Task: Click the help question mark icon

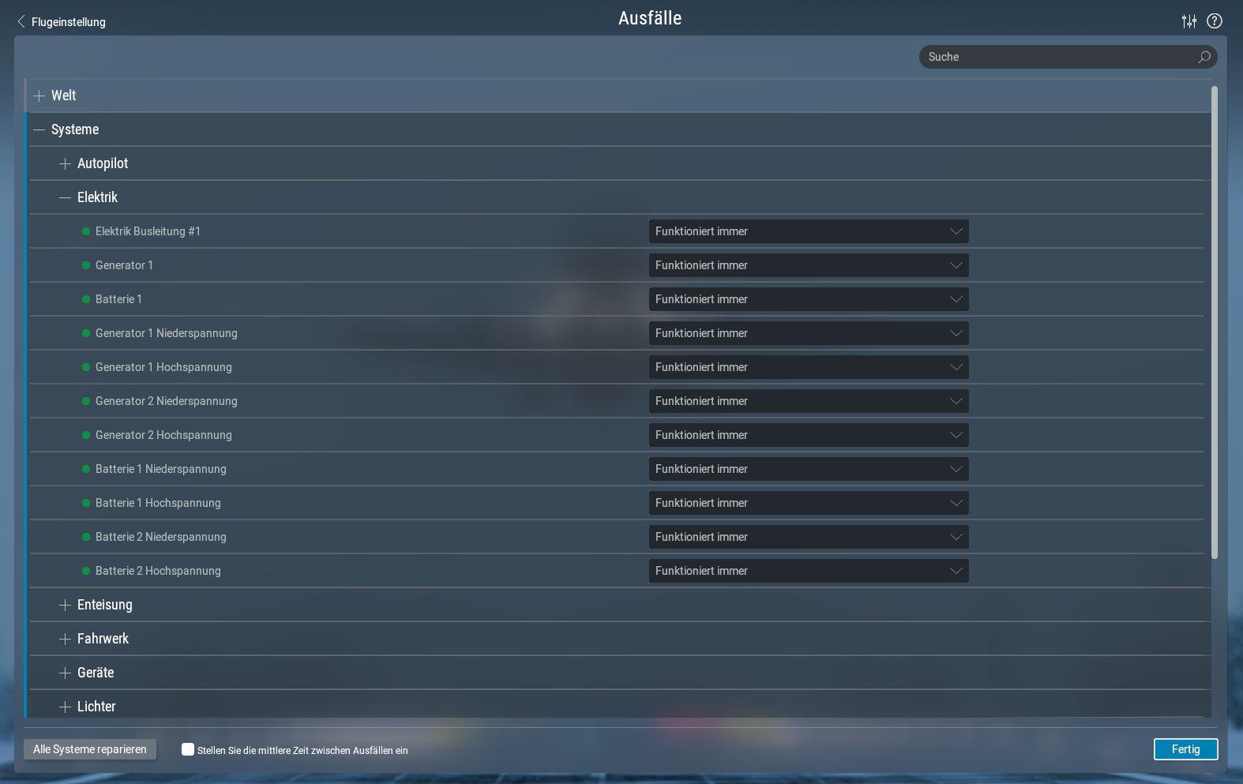Action: [x=1215, y=21]
